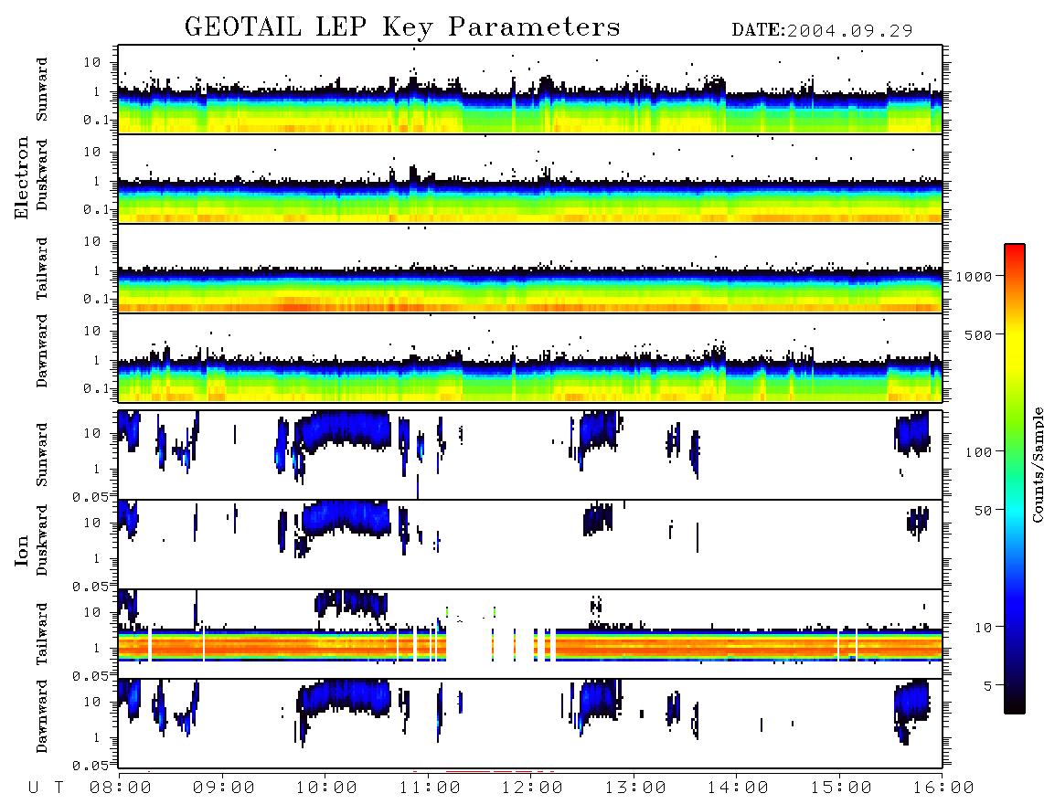Click the "15:00" time tick label
This screenshot has height=804, width=1044.
click(841, 788)
